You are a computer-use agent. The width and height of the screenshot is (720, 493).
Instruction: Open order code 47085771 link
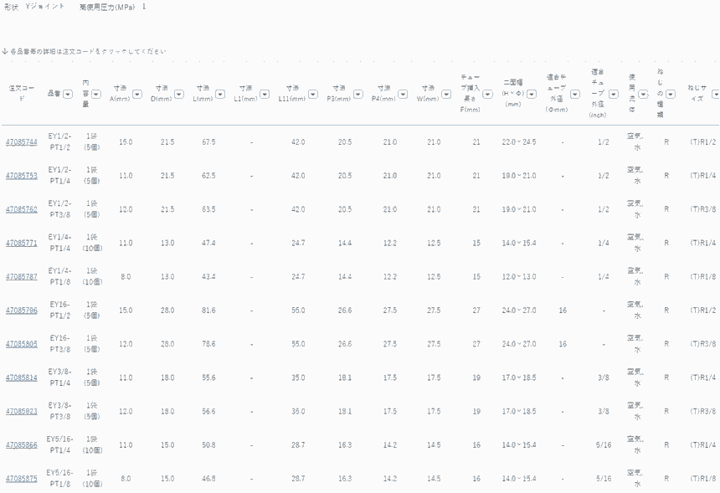[21, 243]
